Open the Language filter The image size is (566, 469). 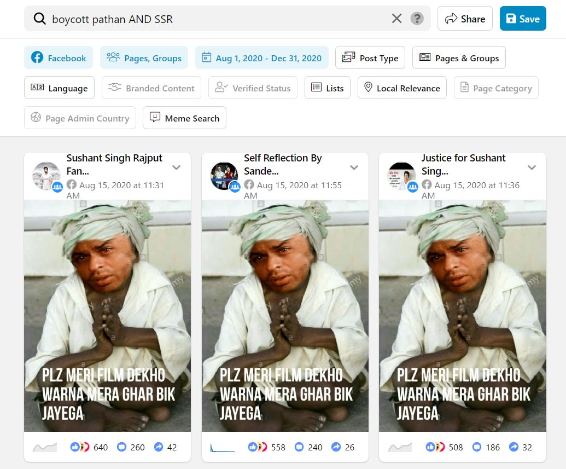point(59,88)
